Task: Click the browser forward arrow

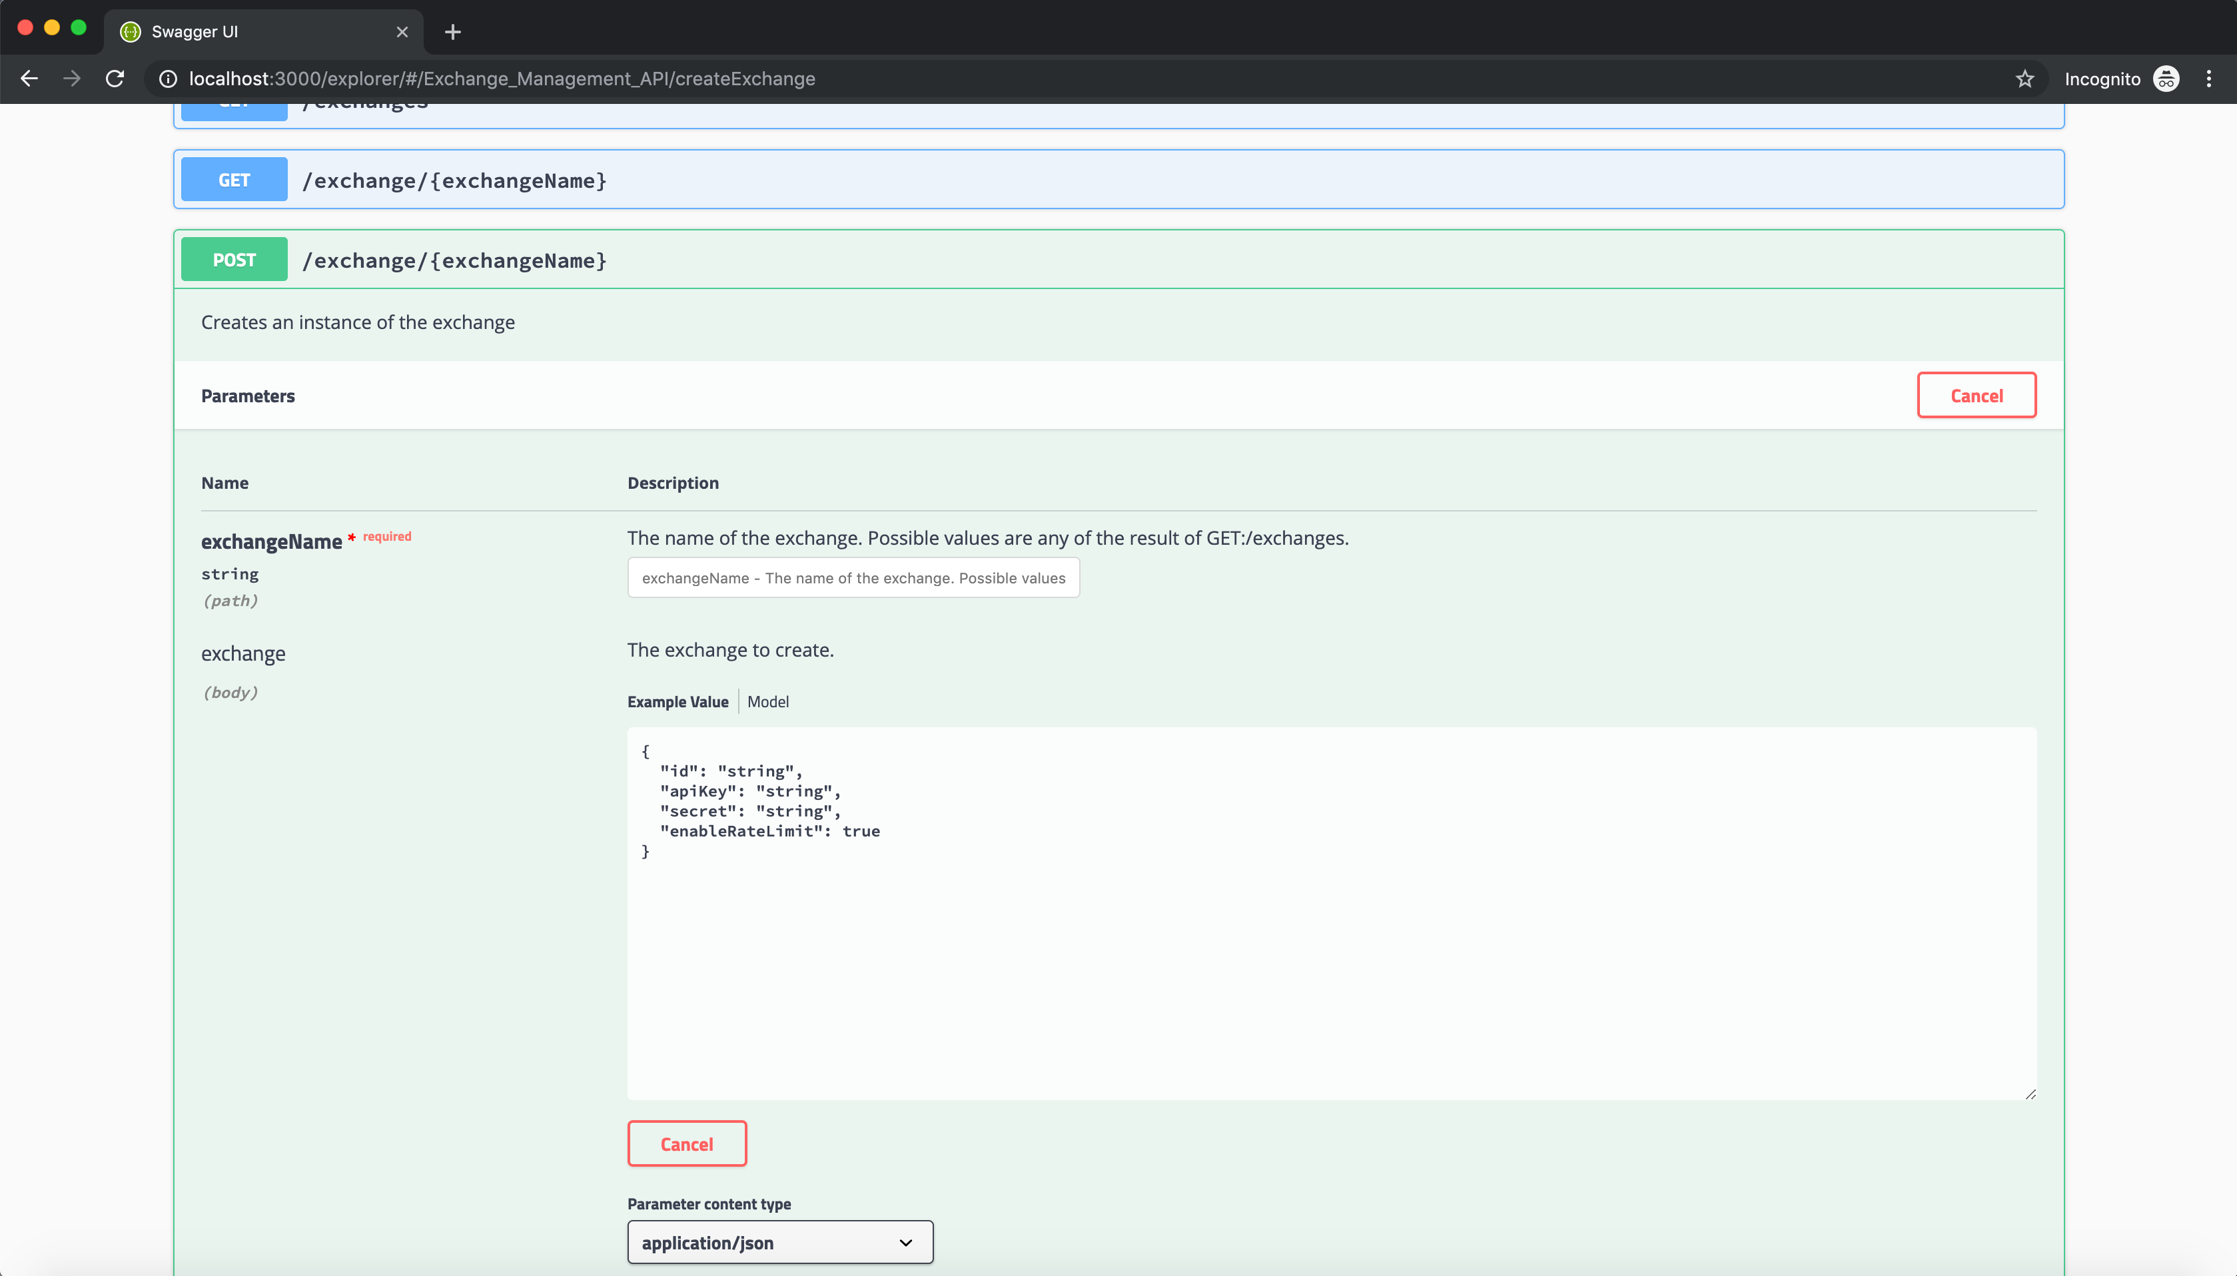Action: (72, 79)
